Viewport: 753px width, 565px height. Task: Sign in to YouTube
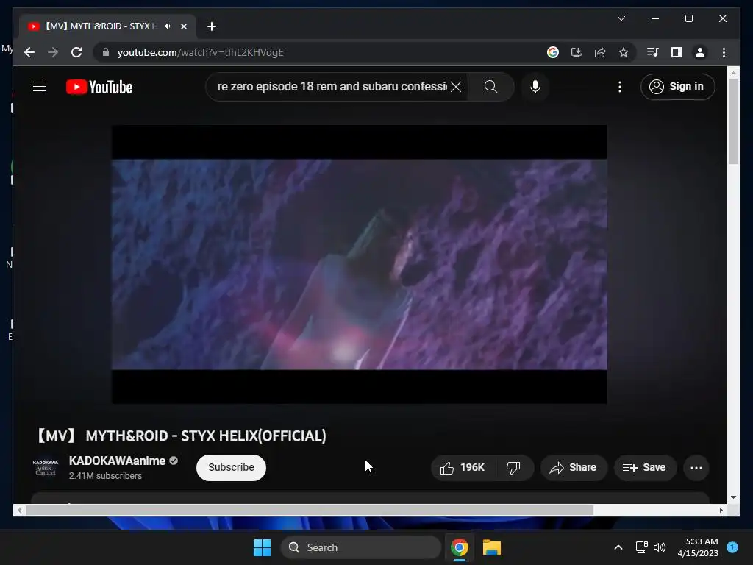coord(677,87)
